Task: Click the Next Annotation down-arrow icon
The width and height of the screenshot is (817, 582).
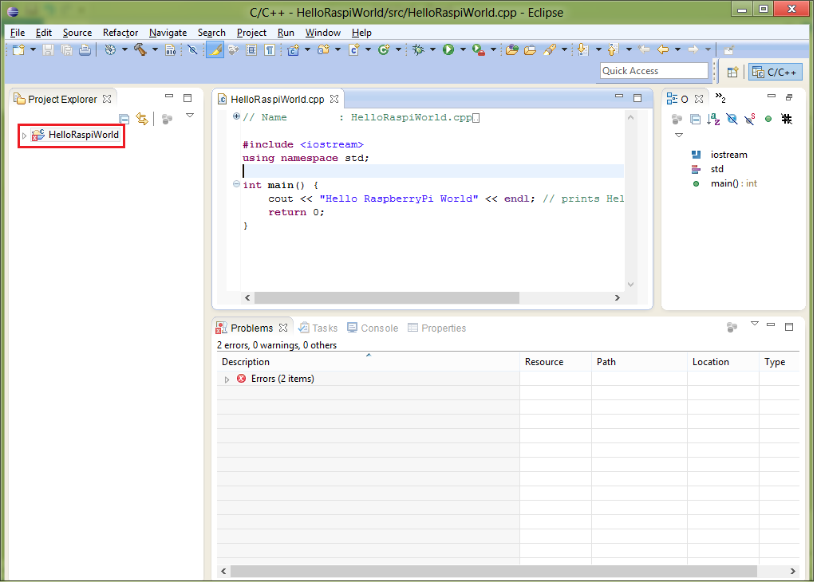Action: [x=582, y=50]
